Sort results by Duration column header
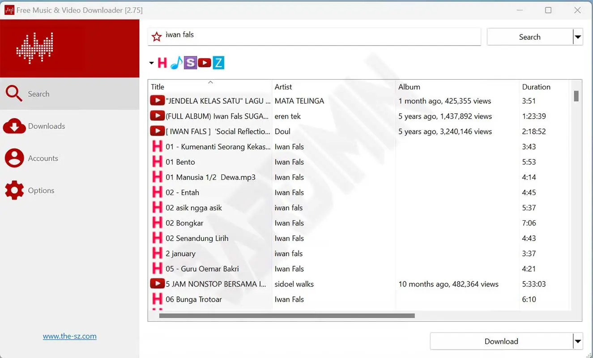593x358 pixels. (x=536, y=87)
